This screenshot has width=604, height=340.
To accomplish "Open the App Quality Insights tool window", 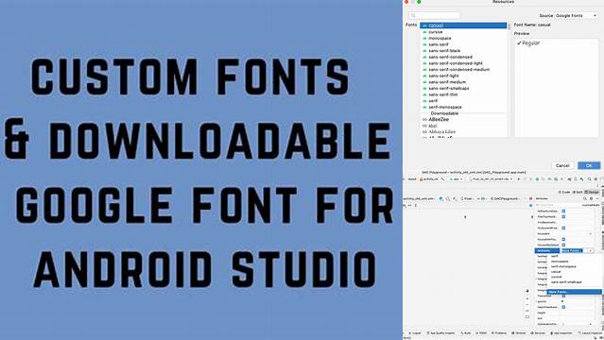I will tap(441, 333).
